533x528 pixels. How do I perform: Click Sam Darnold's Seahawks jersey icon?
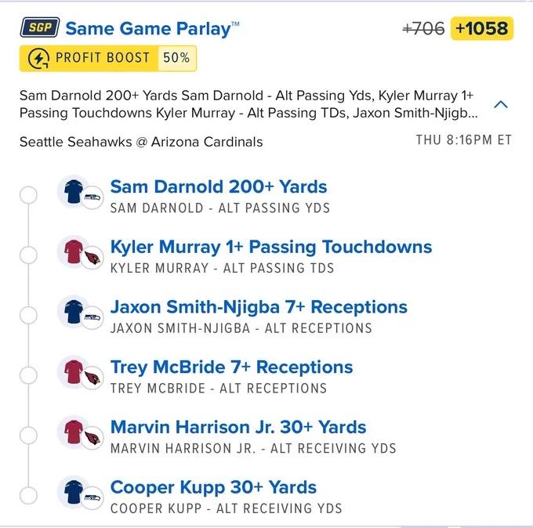74,191
